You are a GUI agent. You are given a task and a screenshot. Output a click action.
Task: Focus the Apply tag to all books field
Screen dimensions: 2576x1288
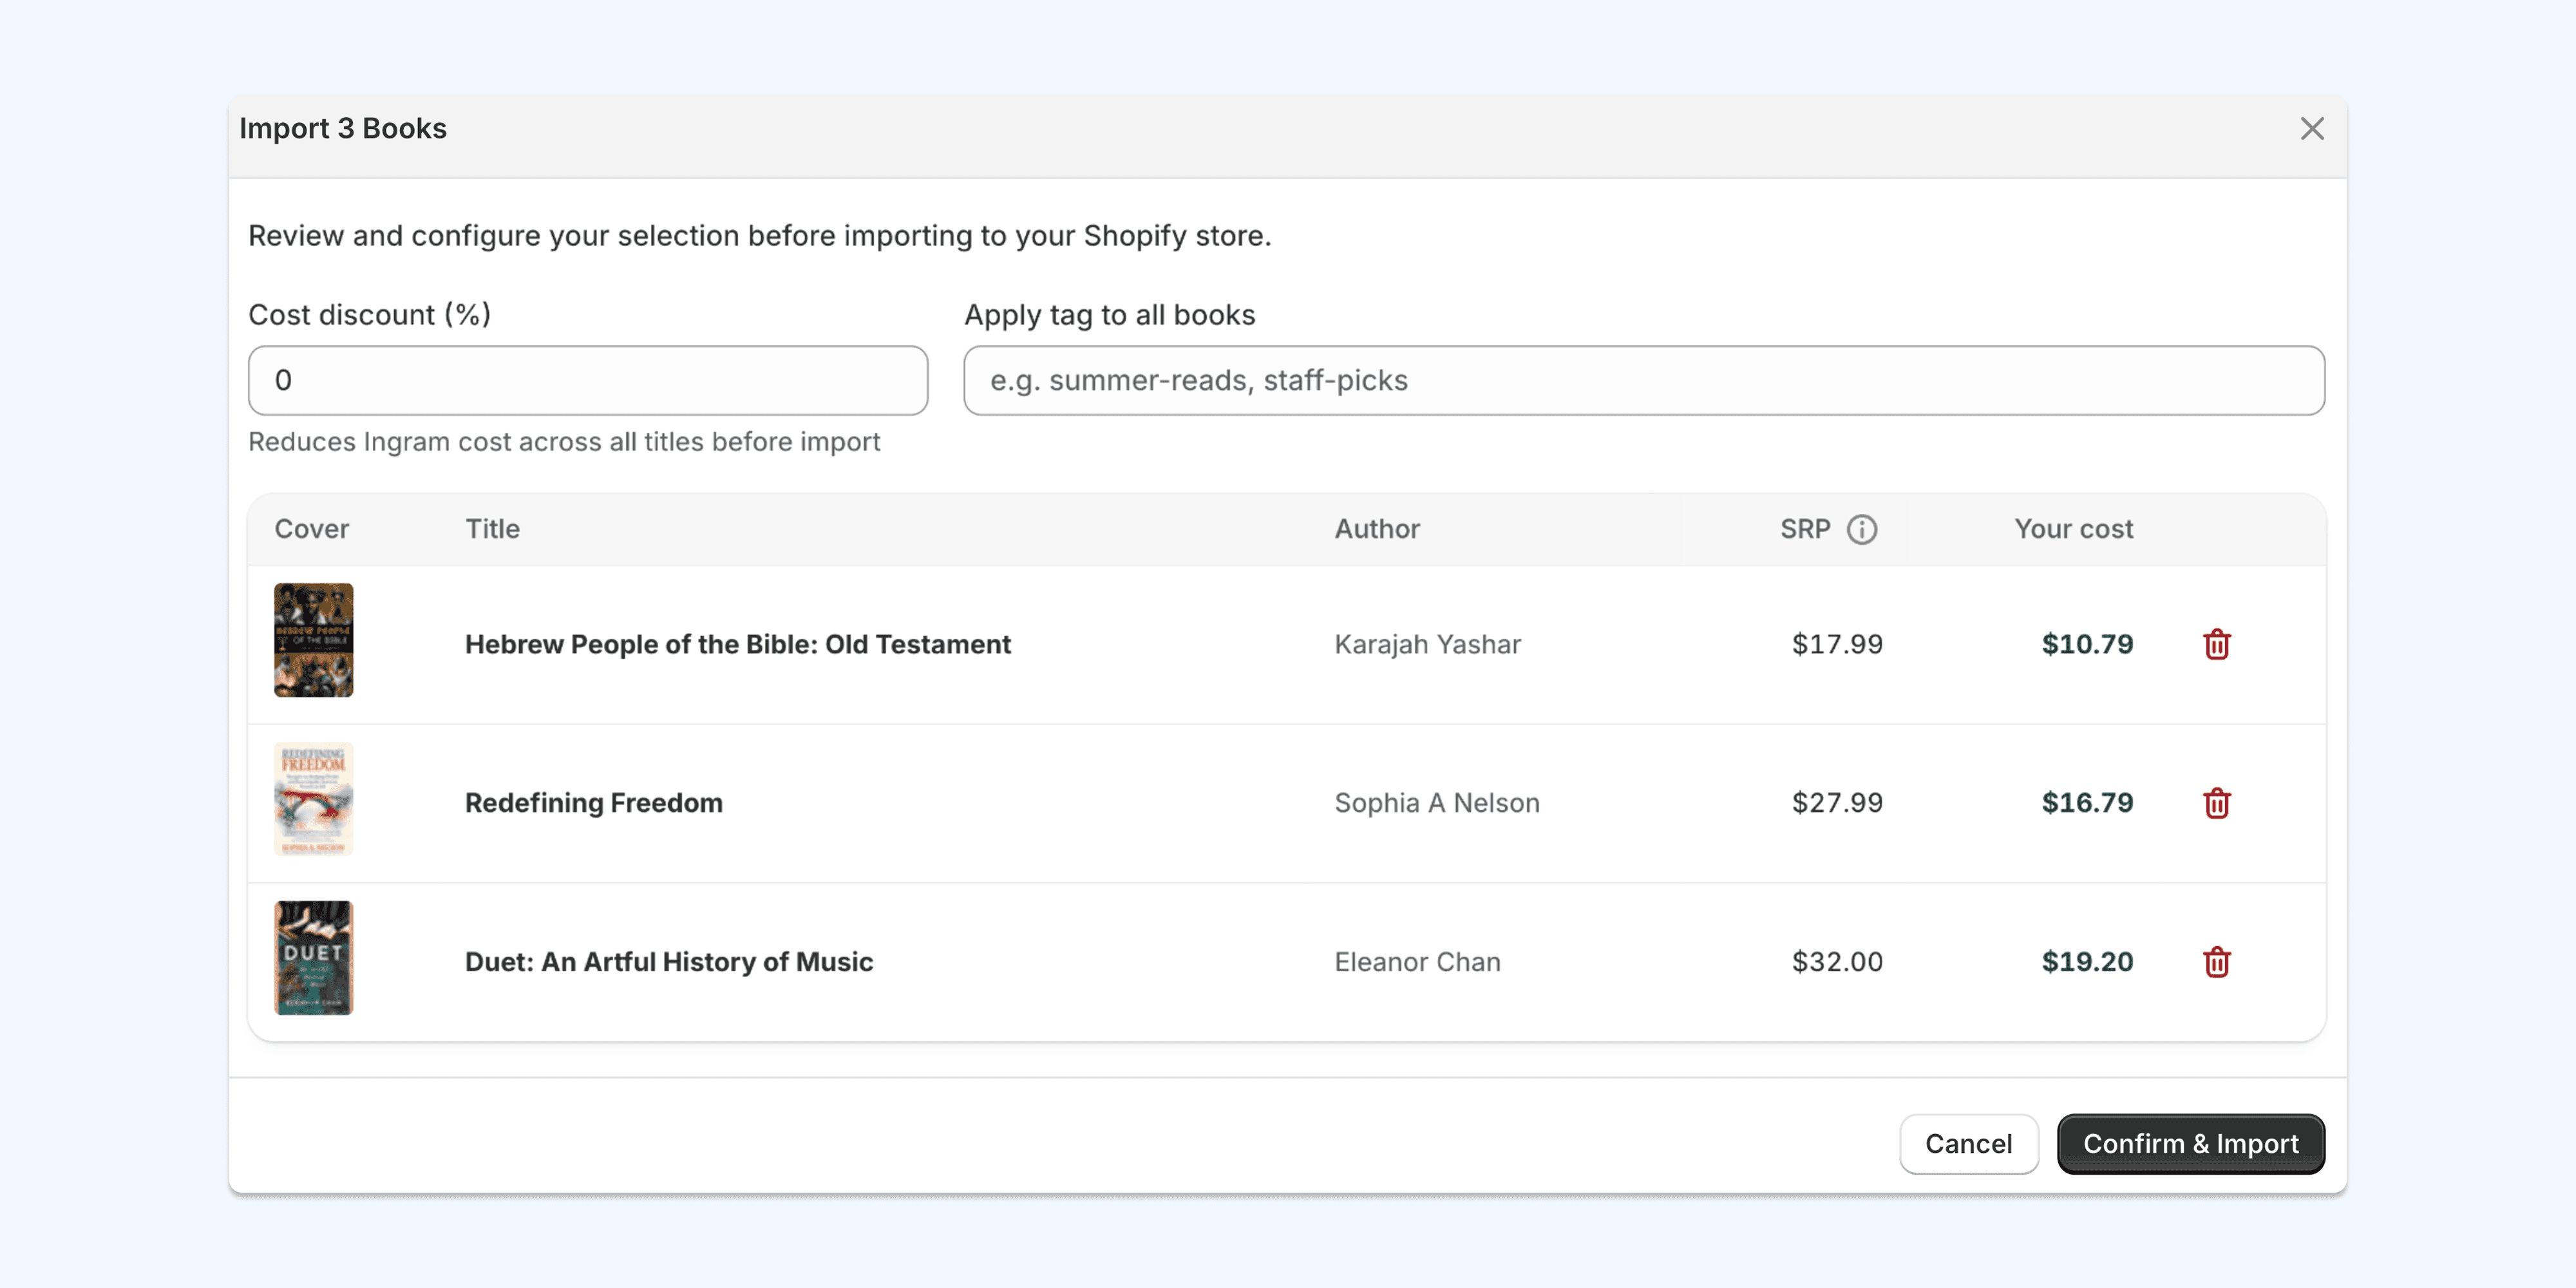(x=1644, y=380)
